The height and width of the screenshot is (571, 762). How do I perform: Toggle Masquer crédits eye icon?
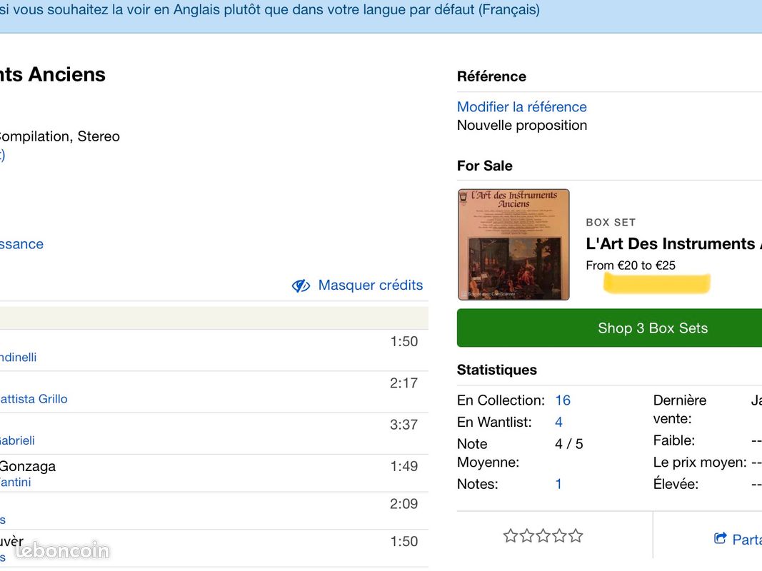[x=301, y=285]
